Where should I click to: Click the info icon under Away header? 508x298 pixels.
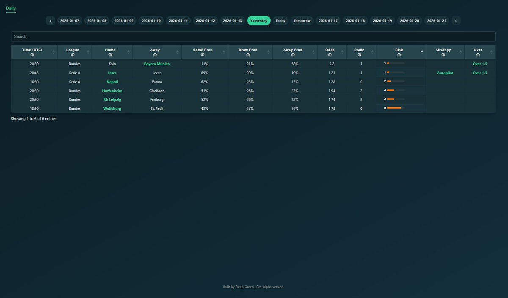tap(155, 55)
